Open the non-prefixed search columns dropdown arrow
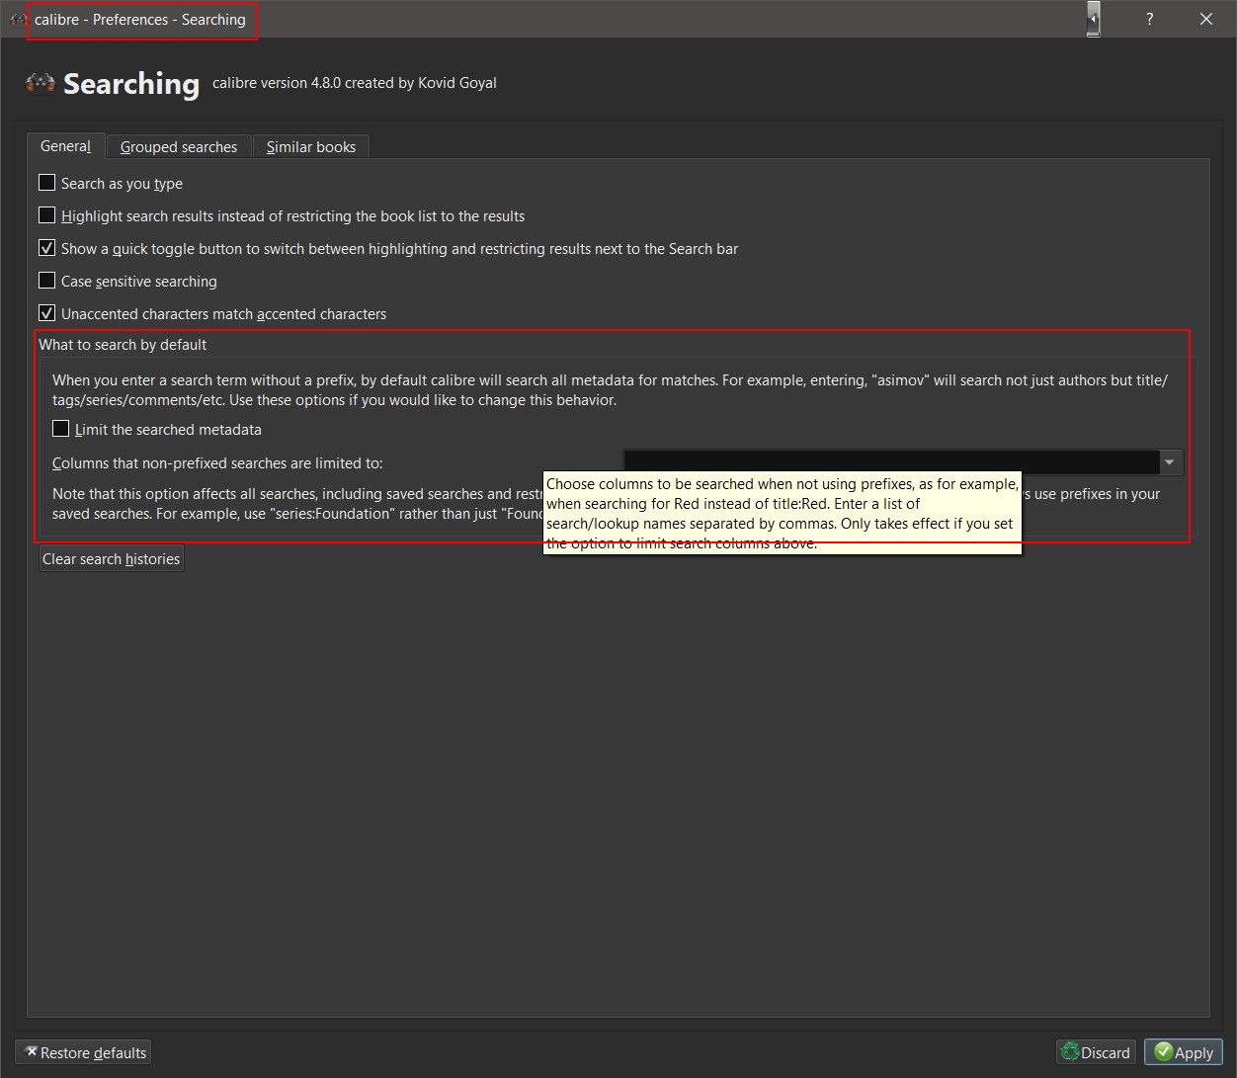The image size is (1237, 1078). click(1170, 462)
